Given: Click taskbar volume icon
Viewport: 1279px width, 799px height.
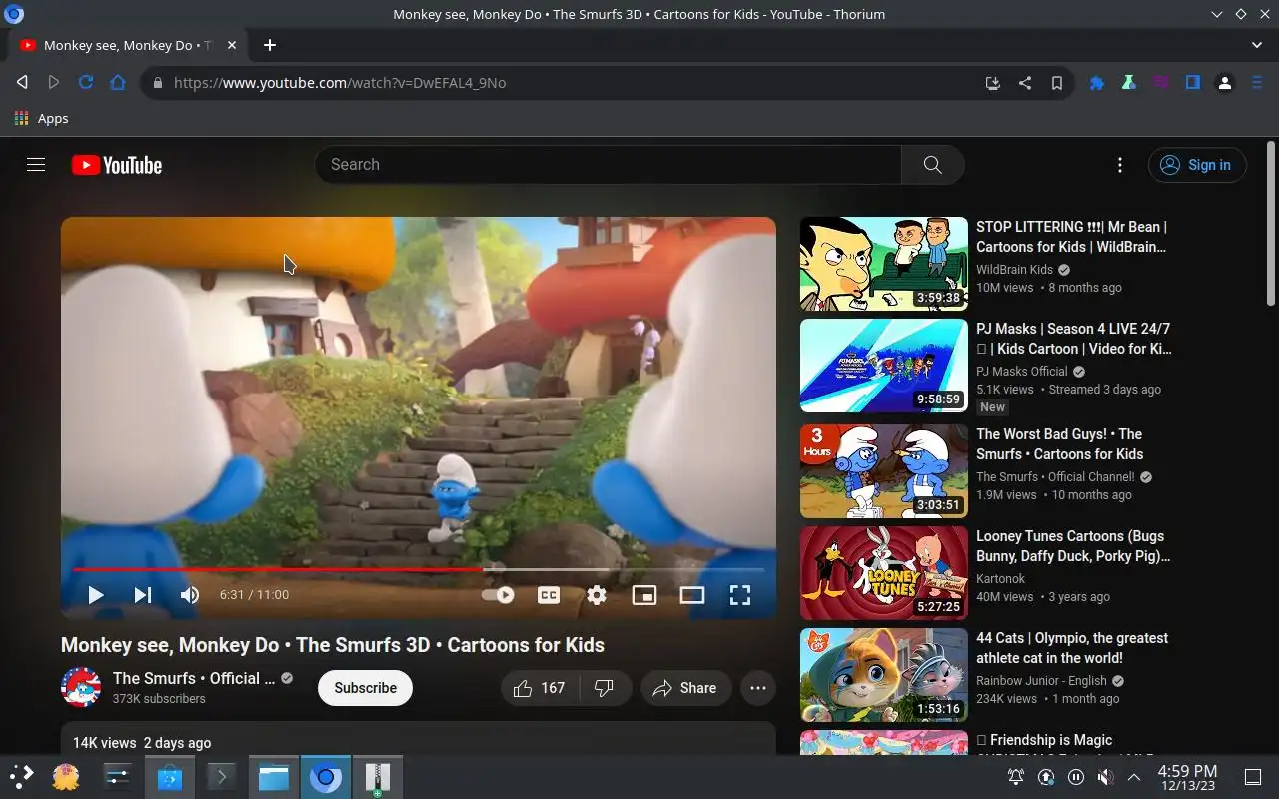Looking at the screenshot, I should [x=1105, y=777].
